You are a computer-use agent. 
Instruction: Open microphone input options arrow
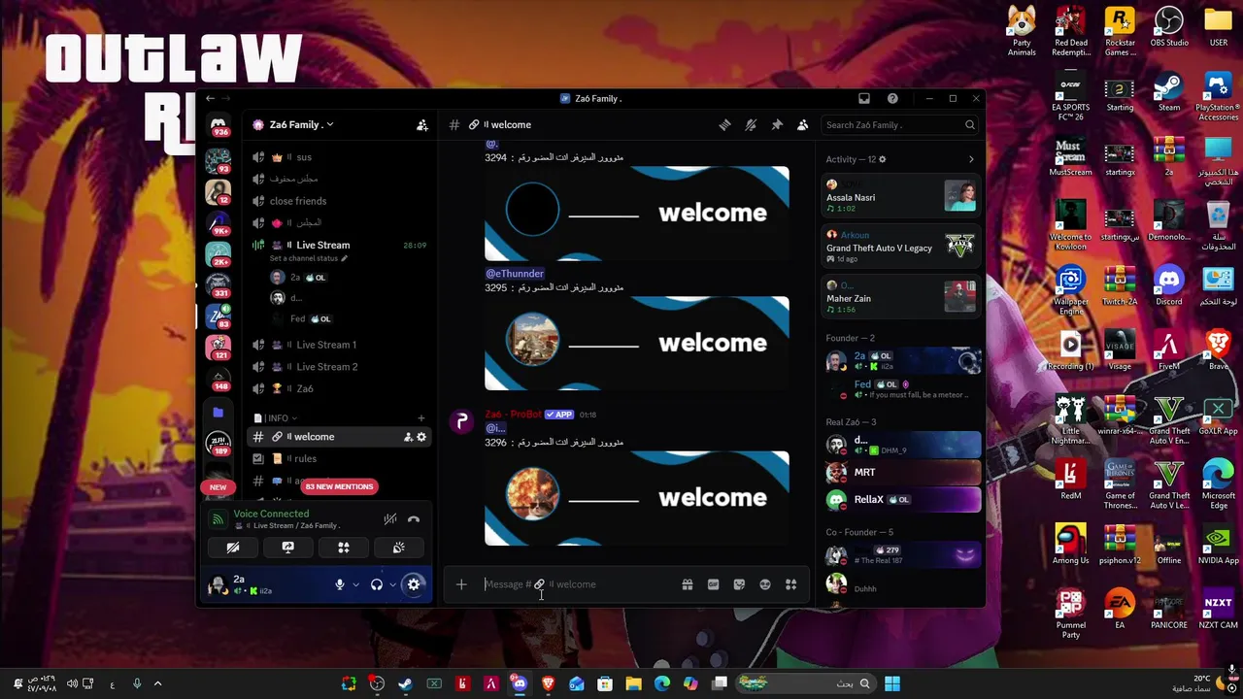(355, 584)
